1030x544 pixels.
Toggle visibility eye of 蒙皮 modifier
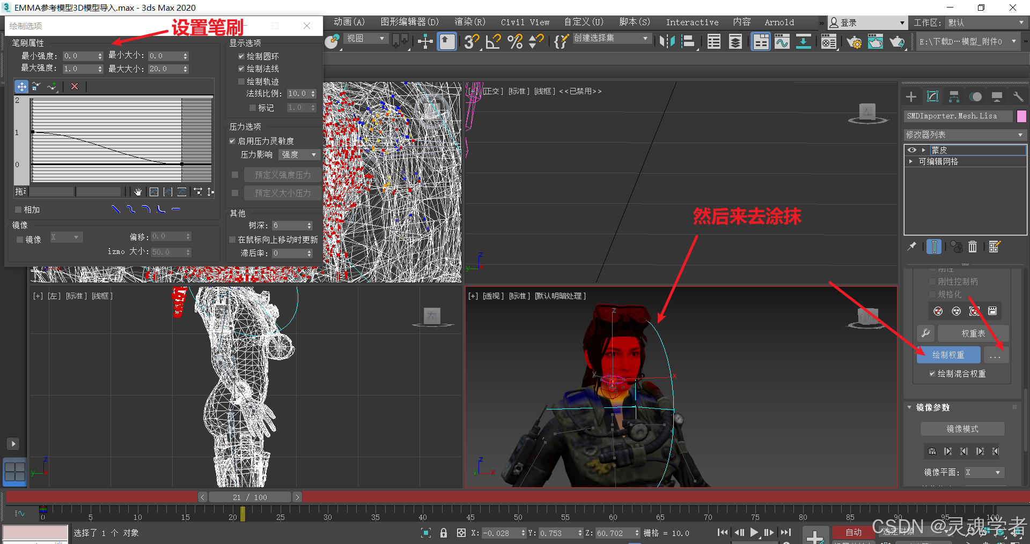(x=912, y=150)
